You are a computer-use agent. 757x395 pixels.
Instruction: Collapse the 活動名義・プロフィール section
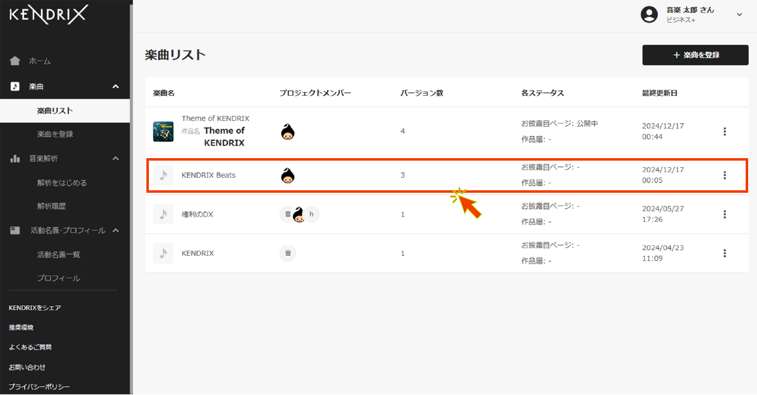115,231
